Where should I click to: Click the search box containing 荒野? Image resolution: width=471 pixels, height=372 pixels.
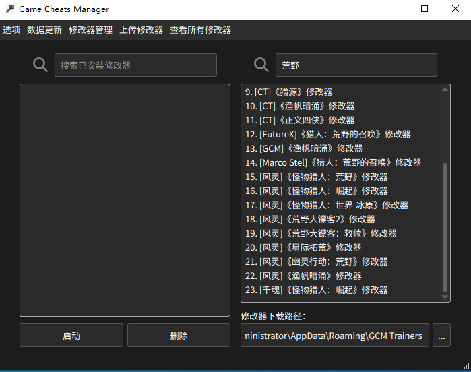click(x=356, y=65)
